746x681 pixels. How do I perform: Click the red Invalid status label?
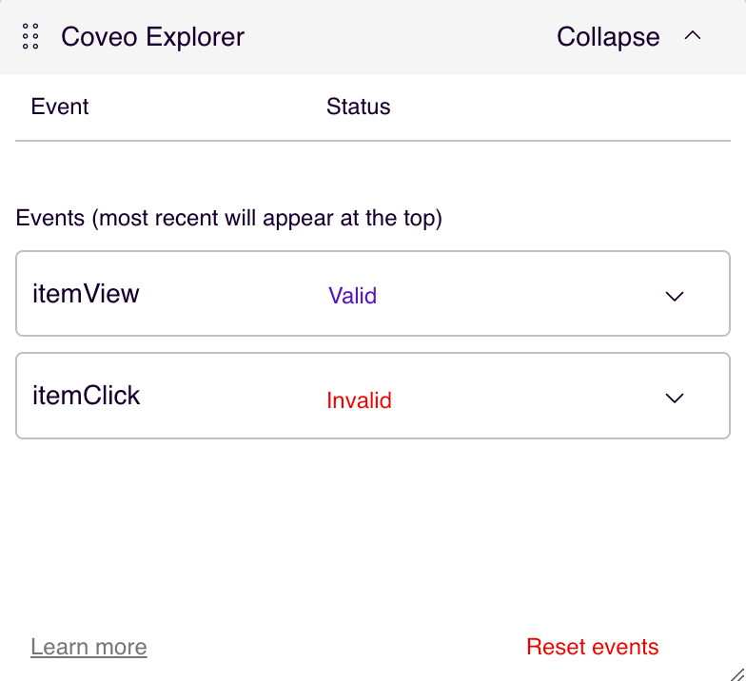[359, 400]
